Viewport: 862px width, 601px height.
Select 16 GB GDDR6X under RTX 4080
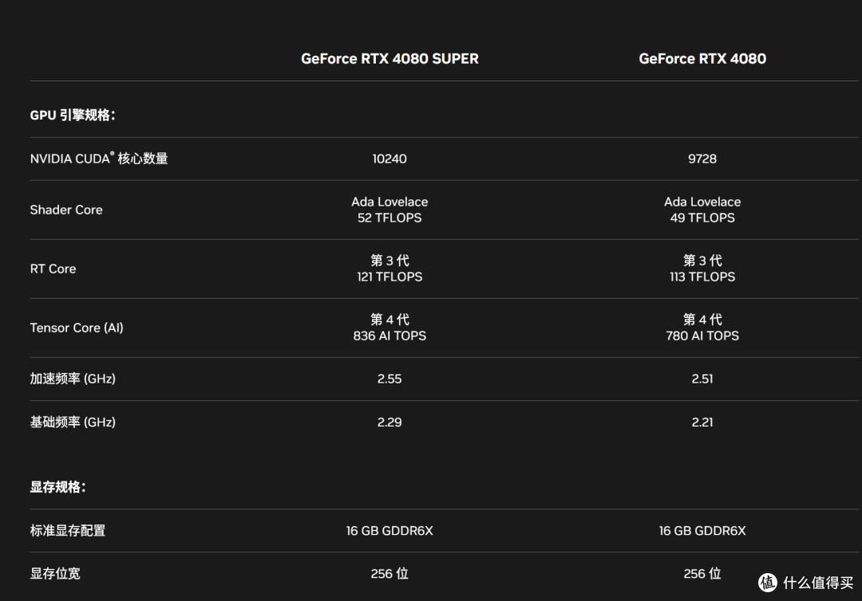pyautogui.click(x=702, y=531)
